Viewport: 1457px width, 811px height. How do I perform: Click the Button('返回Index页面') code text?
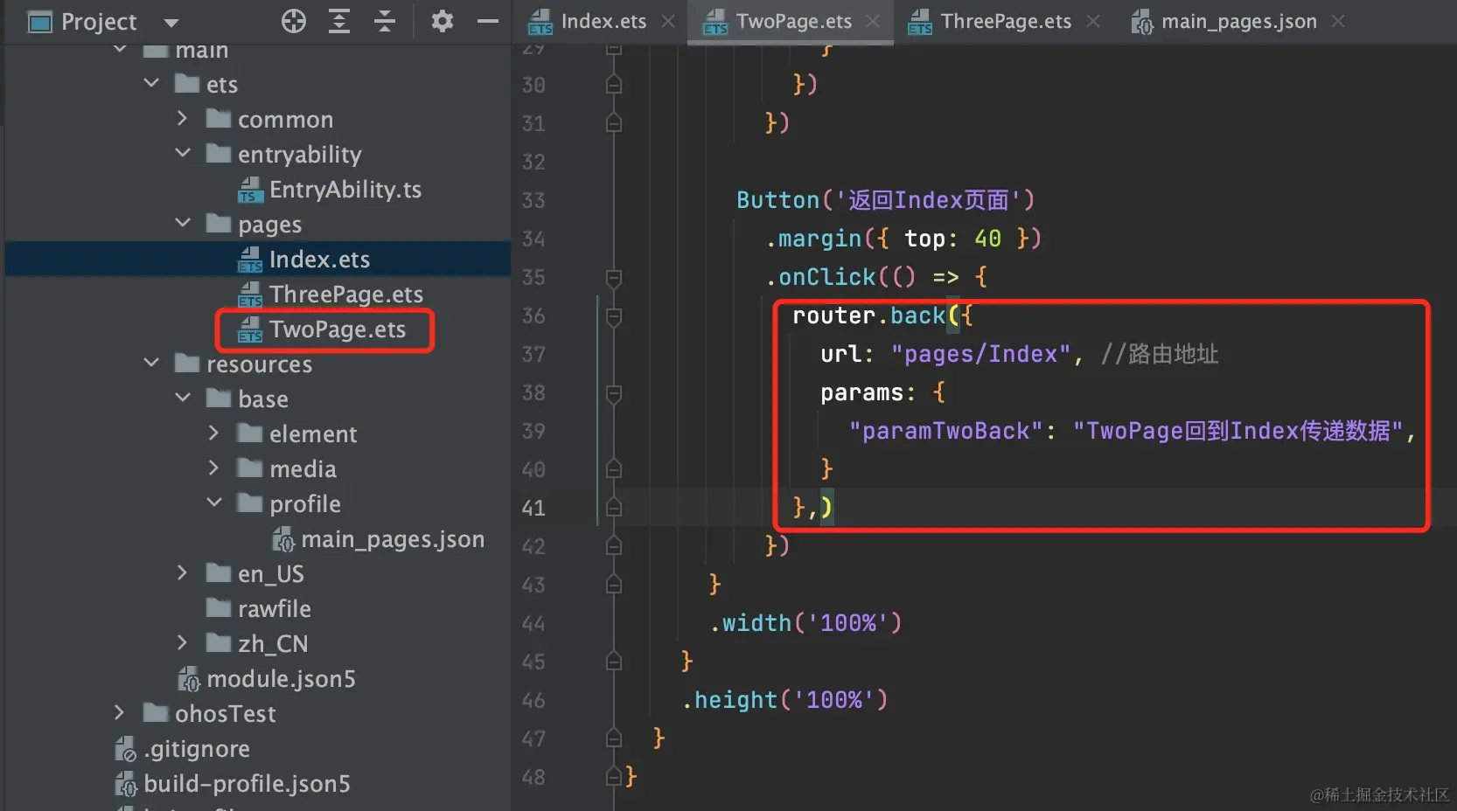886,200
